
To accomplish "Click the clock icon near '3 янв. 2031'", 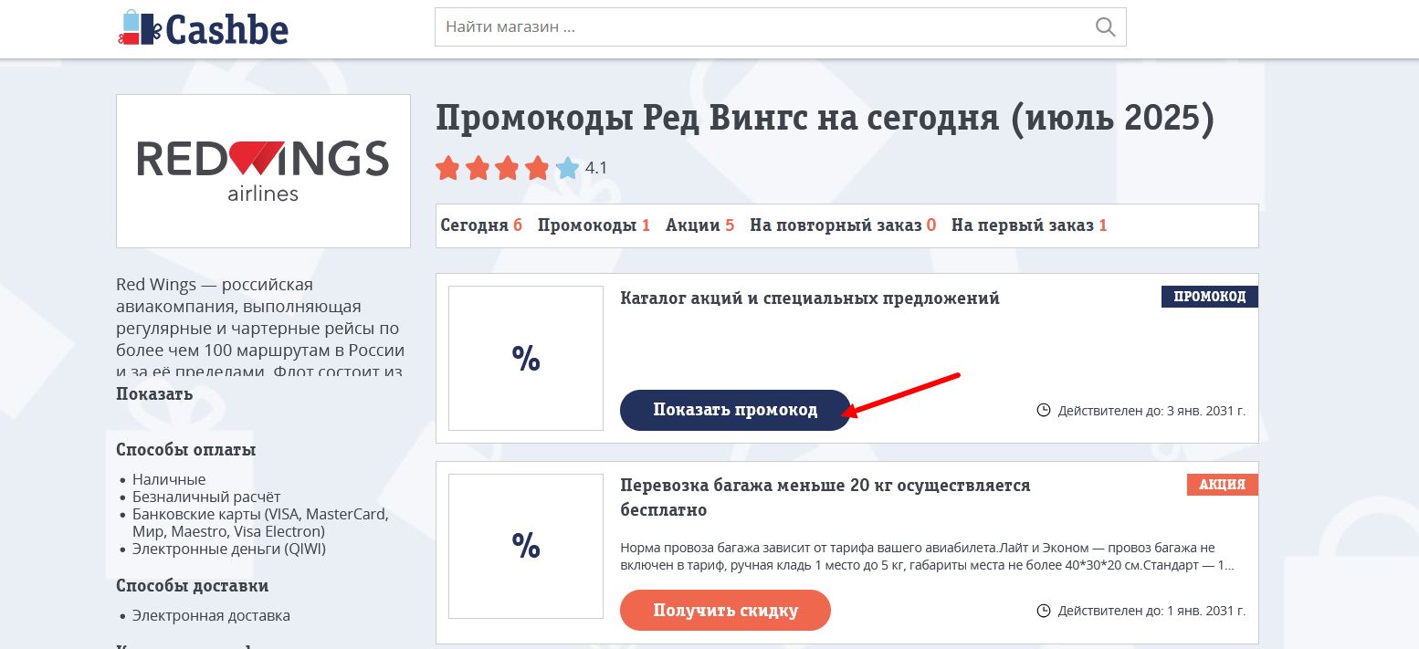I will click(x=1044, y=410).
